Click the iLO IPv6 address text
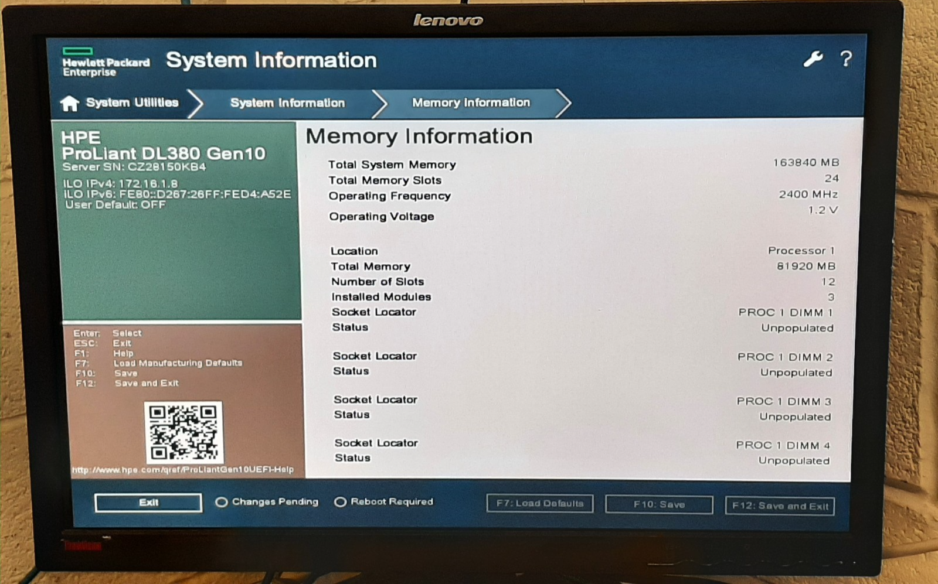This screenshot has height=584, width=938. point(177,194)
